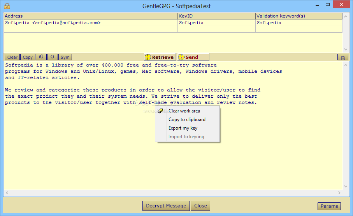Click in text line starting 'Softpedia is a library'
The width and height of the screenshot is (353, 216).
coord(111,65)
